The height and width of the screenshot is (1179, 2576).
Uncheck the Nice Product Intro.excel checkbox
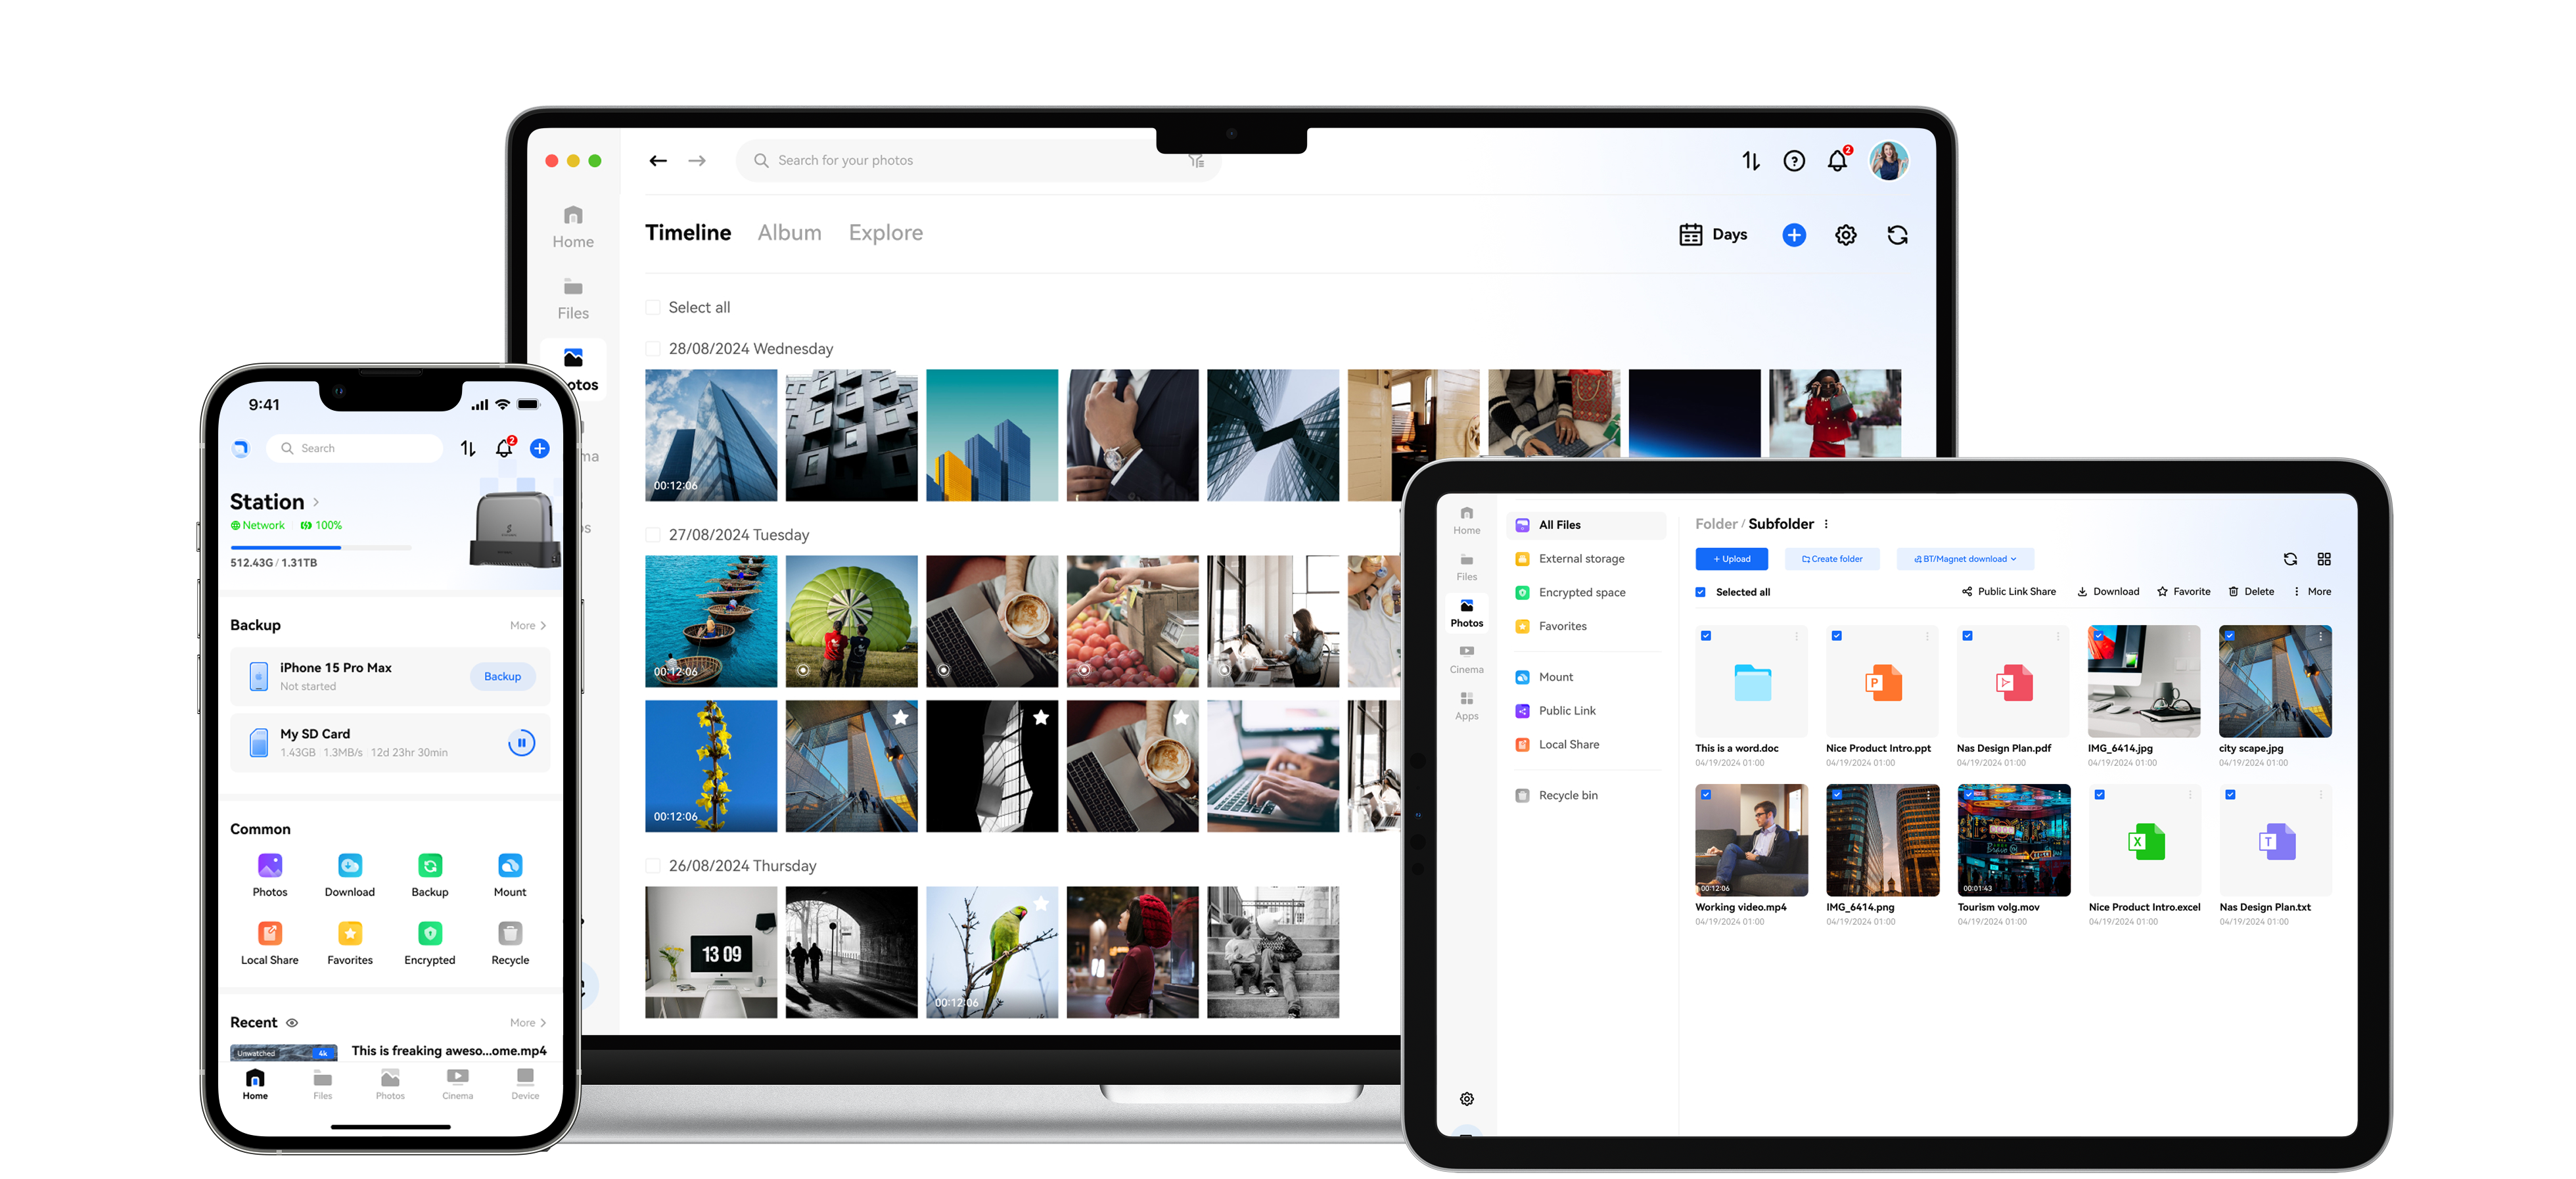tap(2100, 794)
